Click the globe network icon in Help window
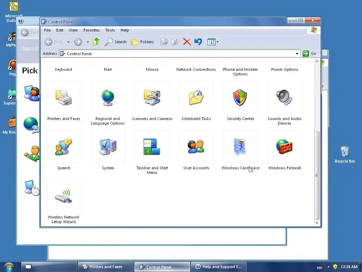This screenshot has height=272, width=362. 31,125
